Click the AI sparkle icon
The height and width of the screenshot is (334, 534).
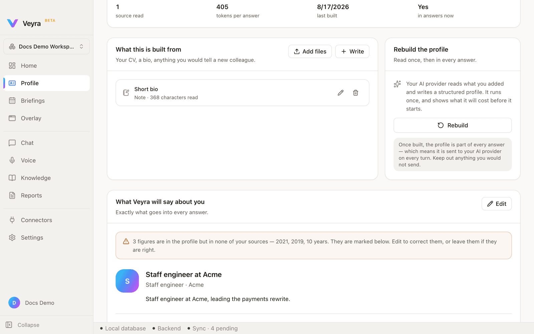(397, 84)
